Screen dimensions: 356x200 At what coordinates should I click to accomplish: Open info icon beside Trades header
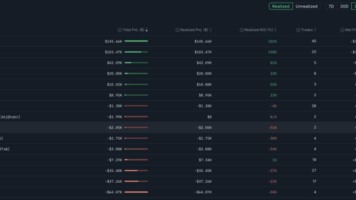tap(298, 30)
